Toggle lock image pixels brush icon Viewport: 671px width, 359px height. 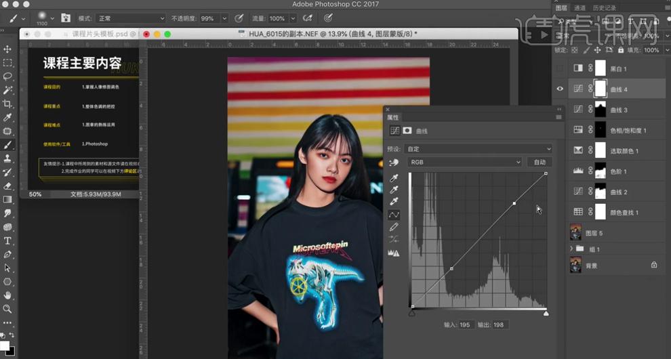[586, 50]
